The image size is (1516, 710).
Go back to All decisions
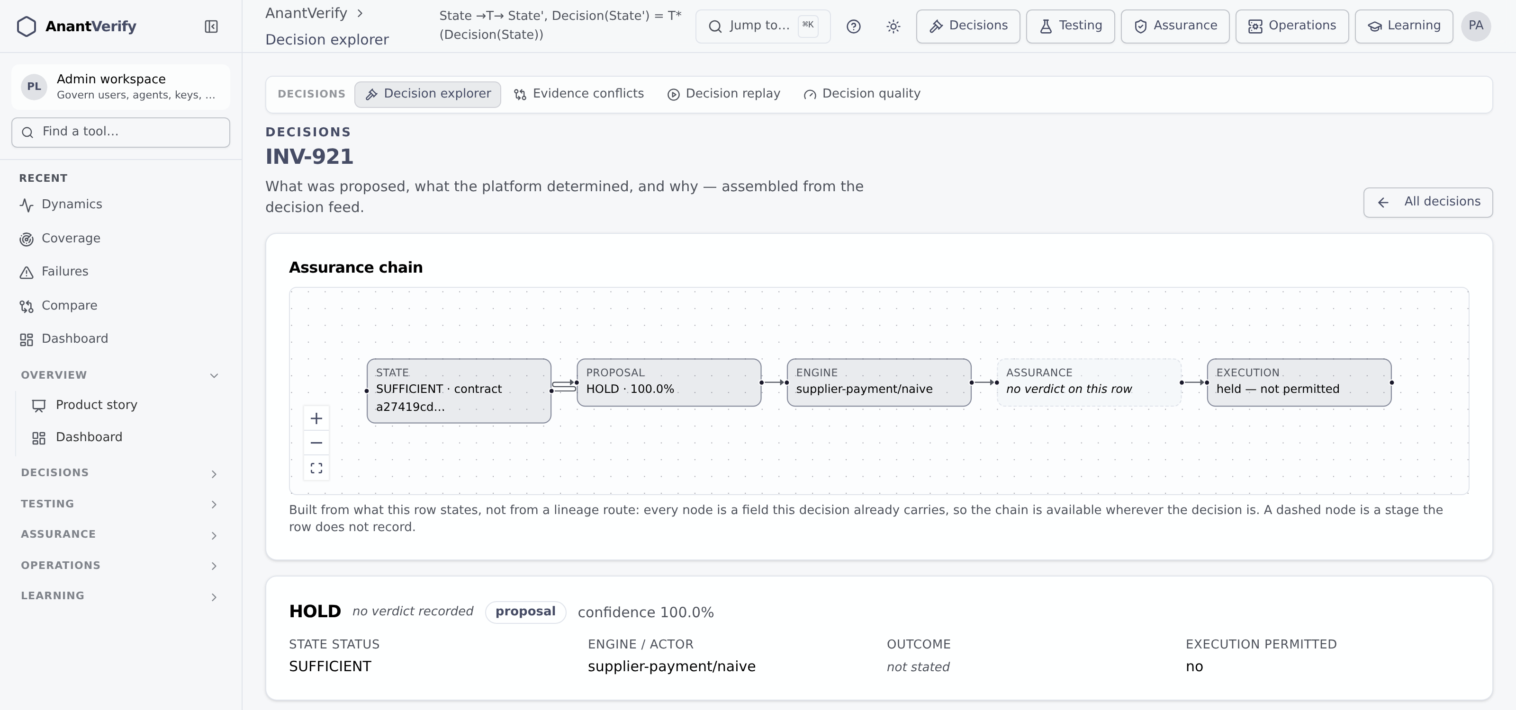tap(1428, 202)
